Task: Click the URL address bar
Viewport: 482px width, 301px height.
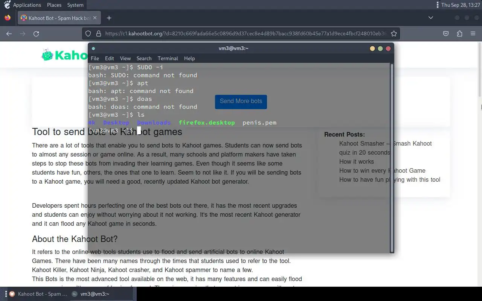Action: [241, 33]
